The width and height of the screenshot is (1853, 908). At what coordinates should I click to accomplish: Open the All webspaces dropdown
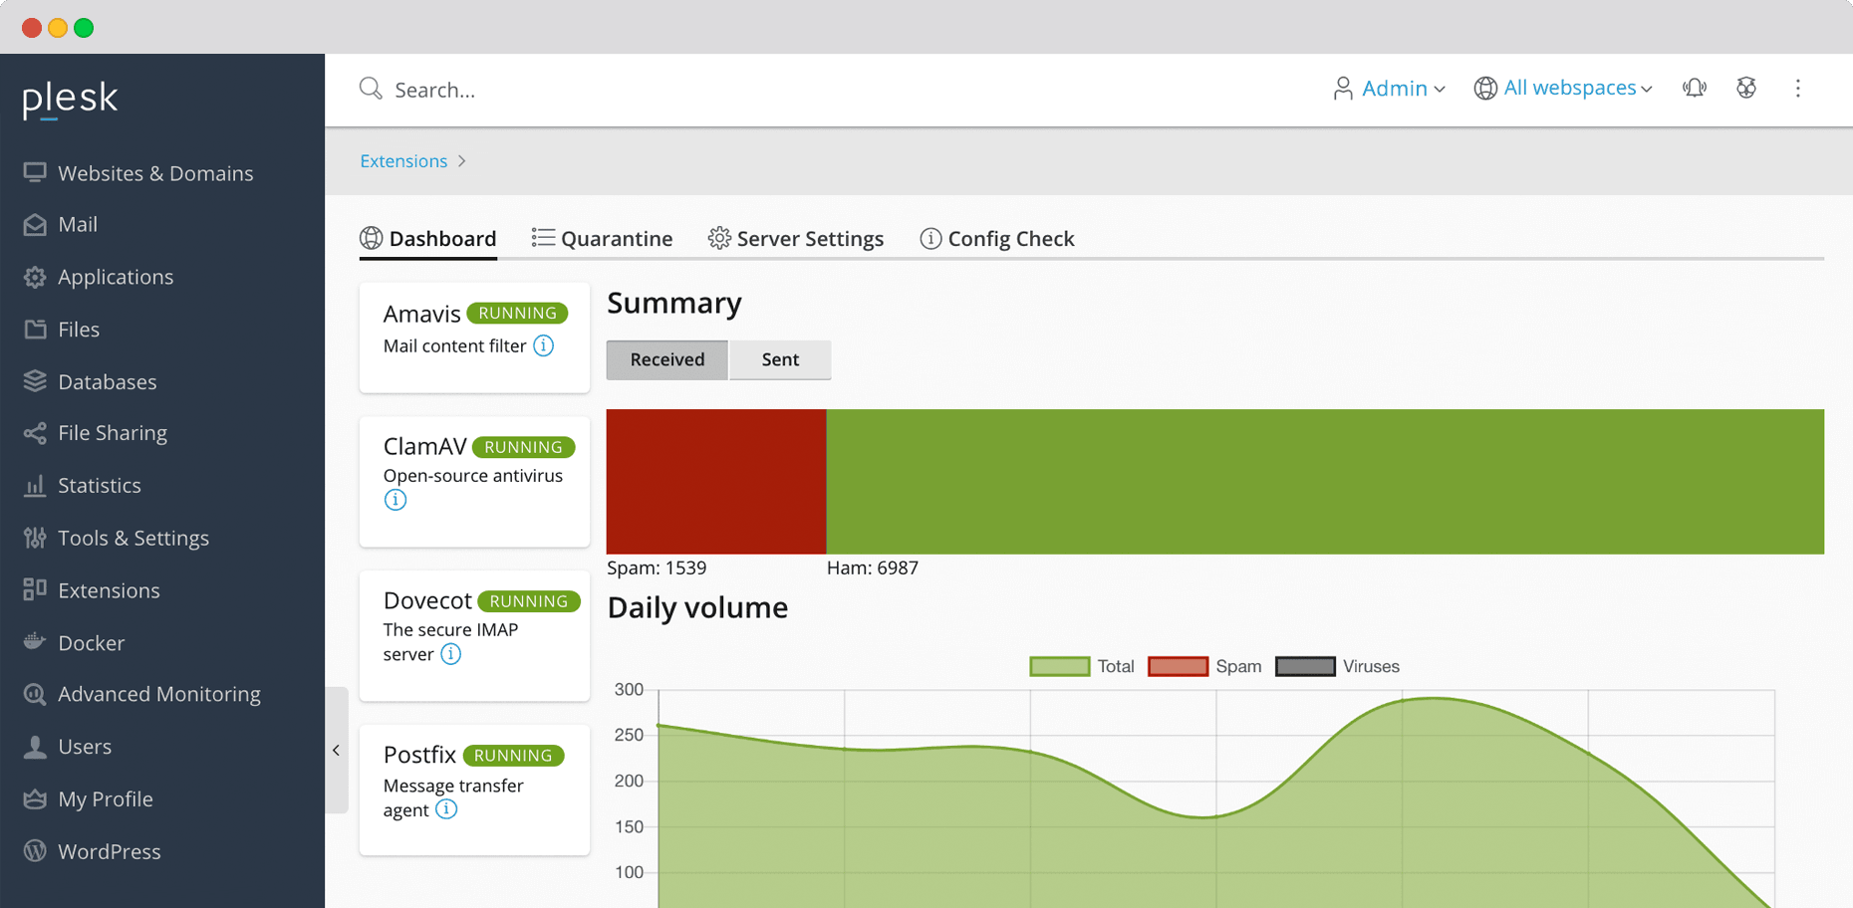point(1564,89)
